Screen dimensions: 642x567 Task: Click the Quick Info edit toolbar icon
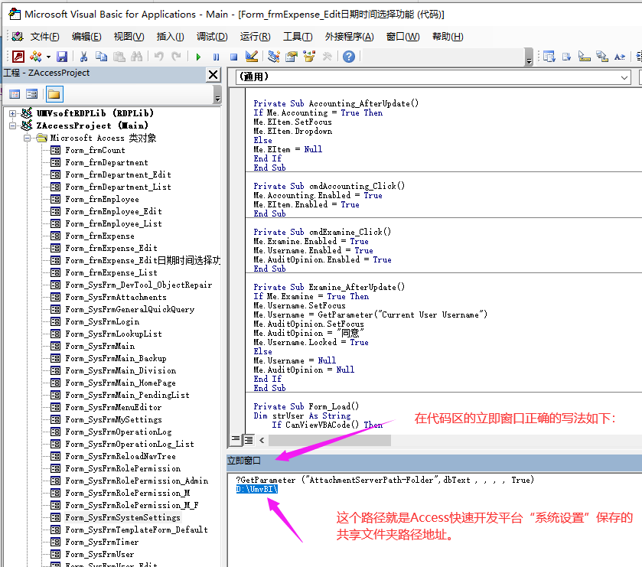[585, 57]
